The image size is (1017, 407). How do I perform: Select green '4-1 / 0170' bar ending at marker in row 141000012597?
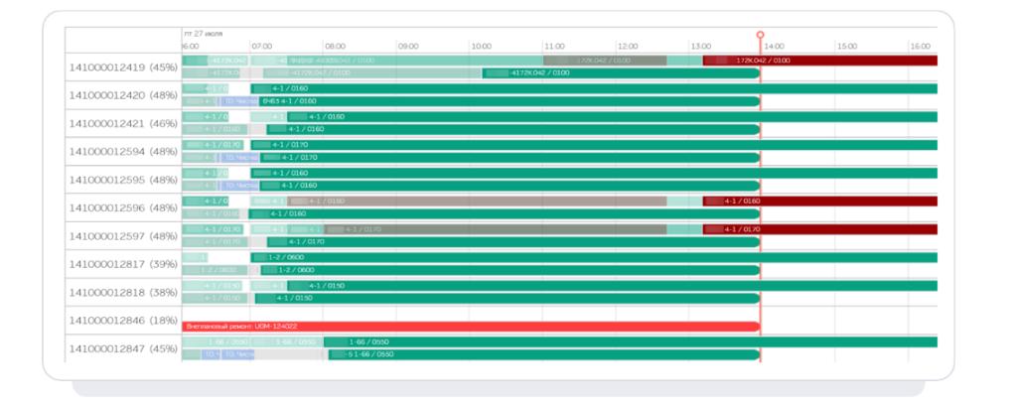[513, 242]
